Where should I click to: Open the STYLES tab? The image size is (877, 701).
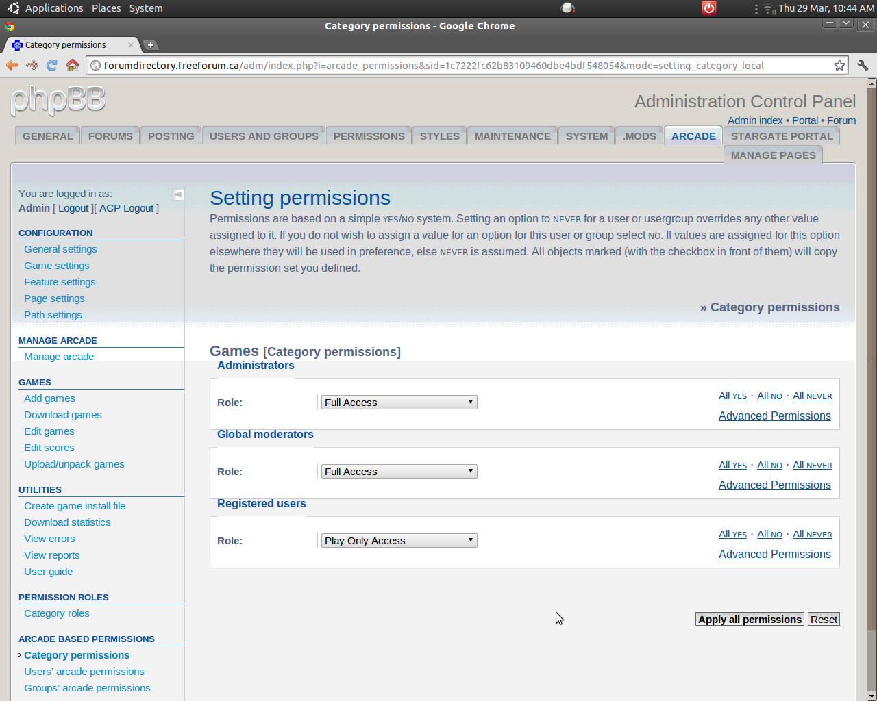click(440, 136)
